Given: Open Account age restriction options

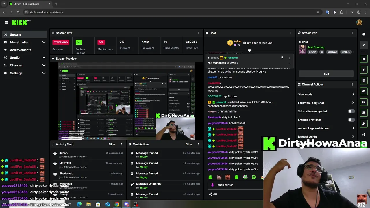Looking at the screenshot, I should 326,128.
